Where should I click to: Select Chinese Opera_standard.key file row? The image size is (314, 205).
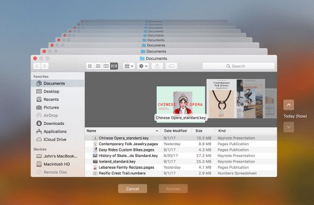[181, 138]
